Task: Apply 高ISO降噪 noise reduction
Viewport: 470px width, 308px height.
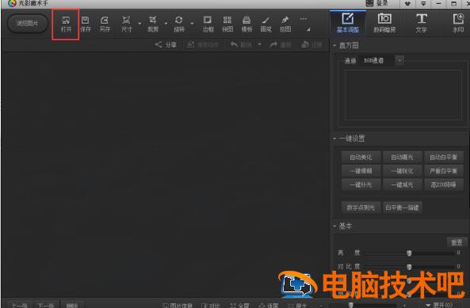Action: [444, 184]
